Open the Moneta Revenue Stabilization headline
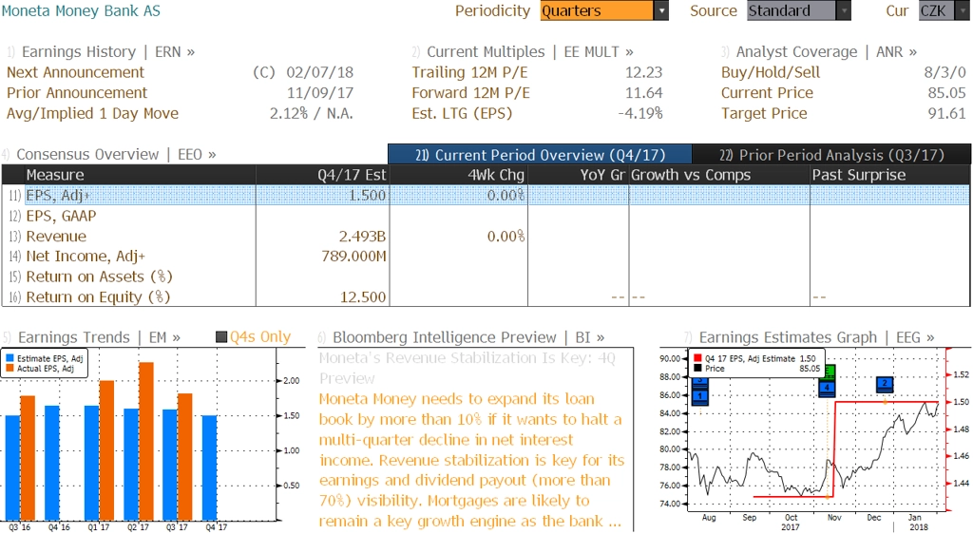This screenshot has width=973, height=534. tap(467, 368)
